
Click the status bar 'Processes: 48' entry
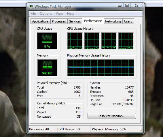pyautogui.click(x=39, y=129)
